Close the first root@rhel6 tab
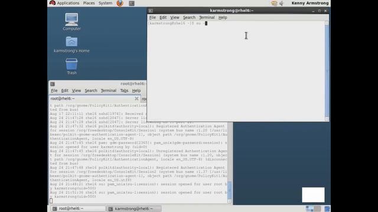 pyautogui.click(x=136, y=98)
